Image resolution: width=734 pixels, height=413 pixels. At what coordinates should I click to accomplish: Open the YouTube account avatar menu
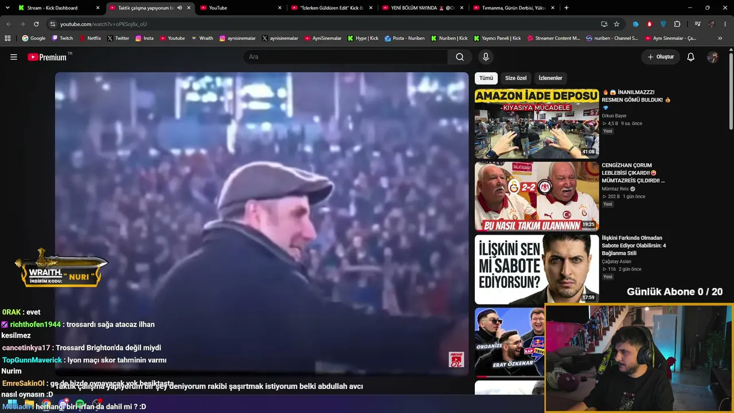point(713,57)
